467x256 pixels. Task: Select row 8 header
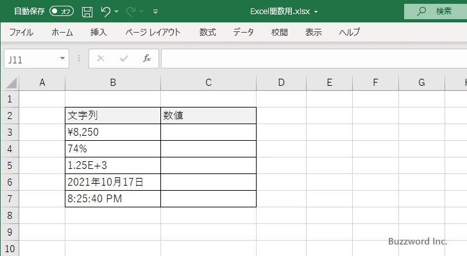point(10,215)
